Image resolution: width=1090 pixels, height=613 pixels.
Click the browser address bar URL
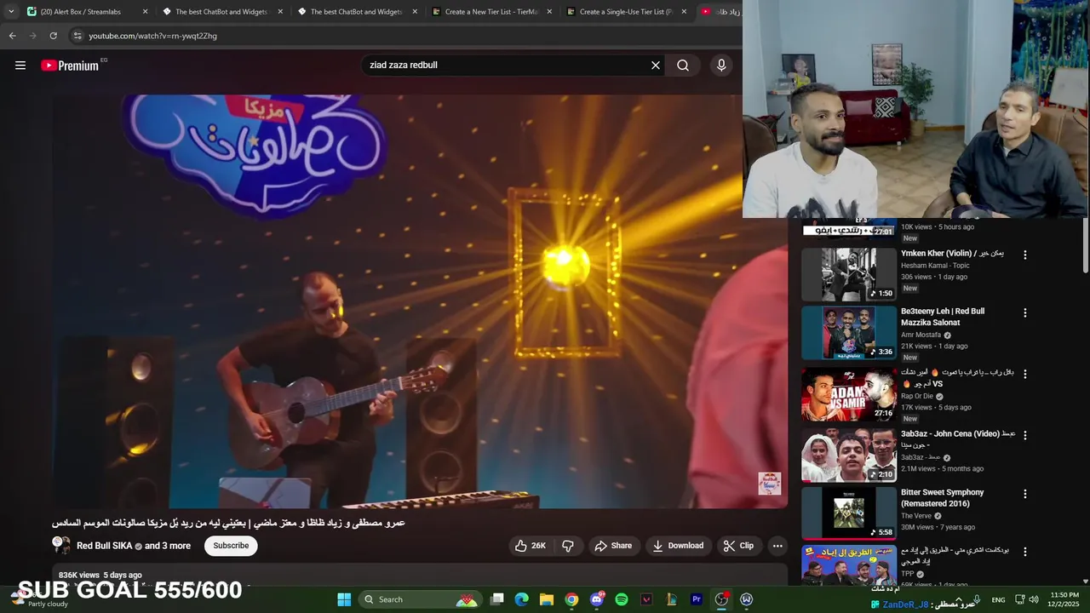153,36
